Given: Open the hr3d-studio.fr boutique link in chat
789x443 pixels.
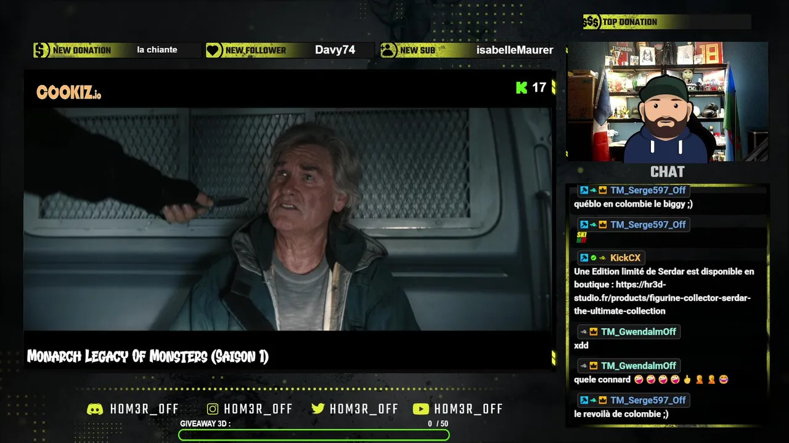Looking at the screenshot, I should click(x=663, y=298).
